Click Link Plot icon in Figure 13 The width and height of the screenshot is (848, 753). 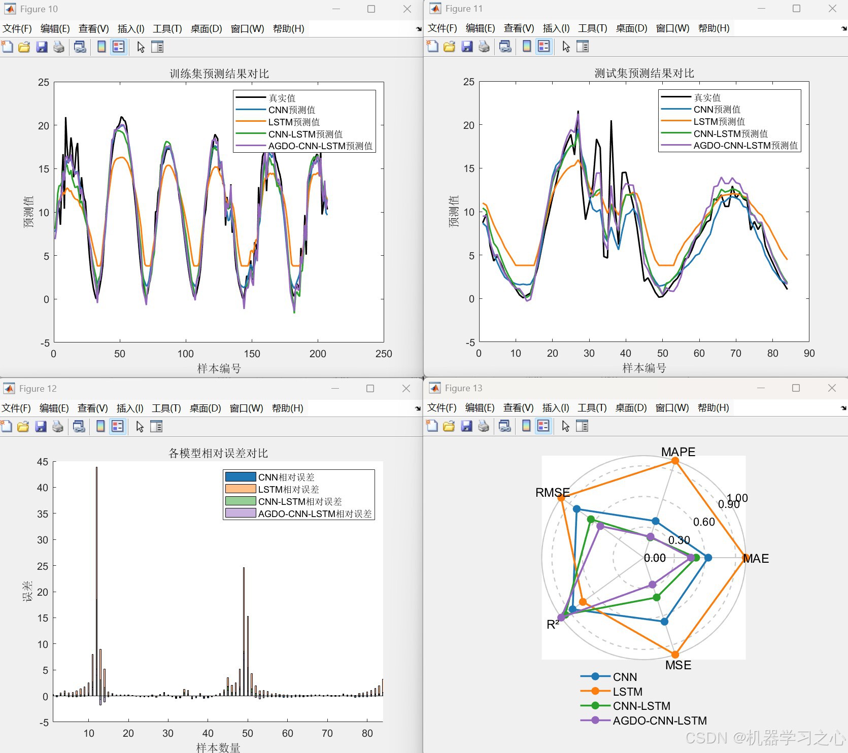coord(504,426)
